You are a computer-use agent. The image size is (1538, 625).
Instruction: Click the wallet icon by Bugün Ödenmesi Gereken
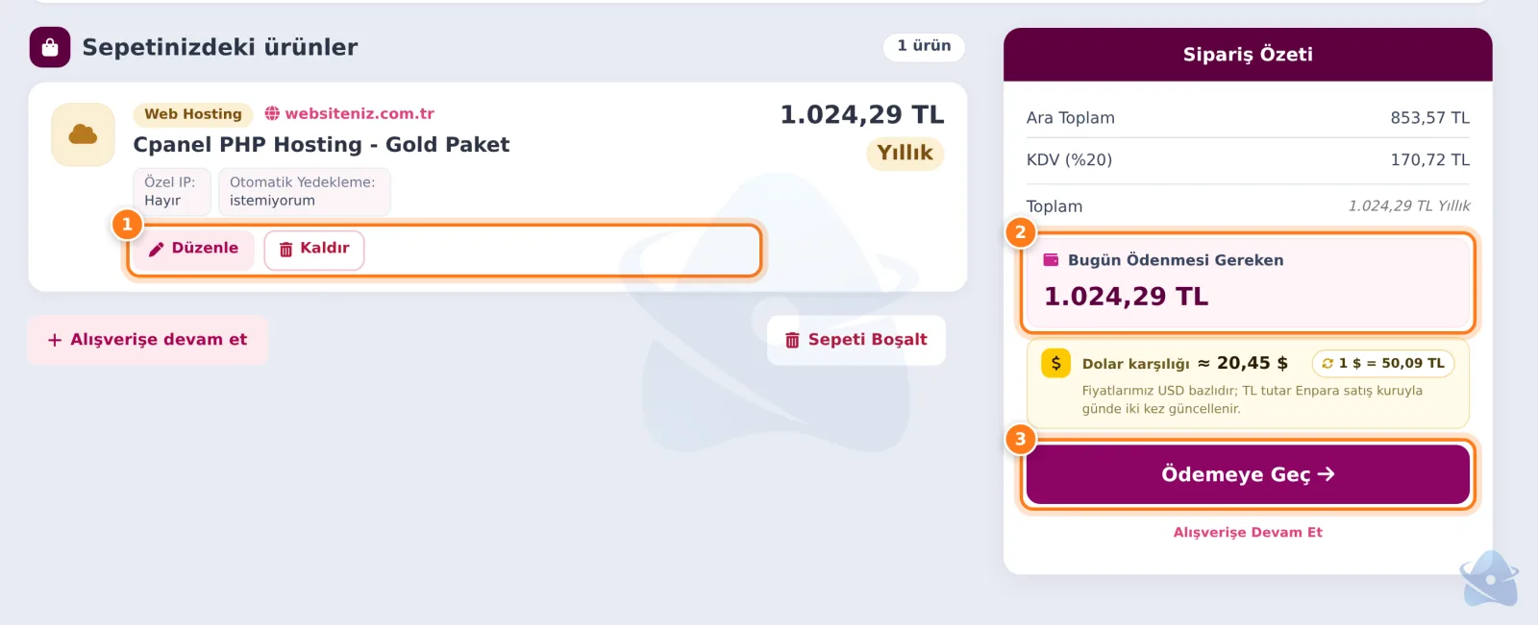[x=1051, y=260]
